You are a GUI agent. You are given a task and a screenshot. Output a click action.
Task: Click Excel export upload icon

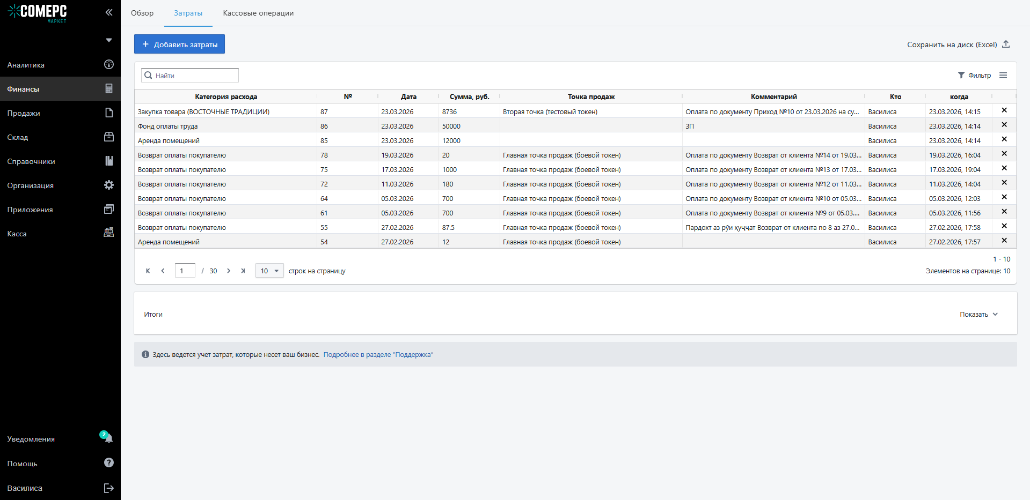coord(1006,44)
